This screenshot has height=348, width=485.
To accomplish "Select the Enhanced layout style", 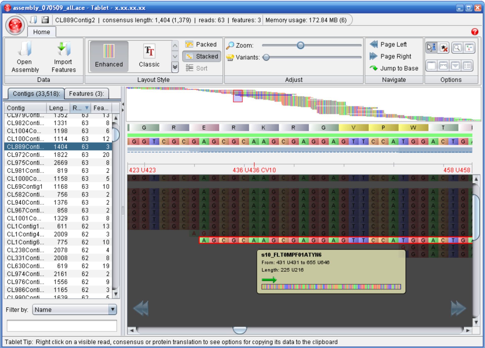I will click(109, 56).
